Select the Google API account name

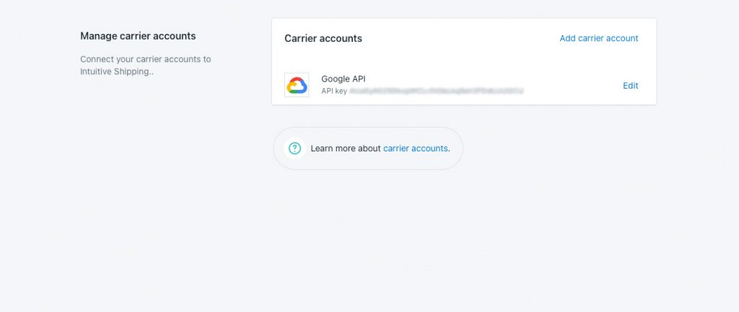pyautogui.click(x=343, y=79)
